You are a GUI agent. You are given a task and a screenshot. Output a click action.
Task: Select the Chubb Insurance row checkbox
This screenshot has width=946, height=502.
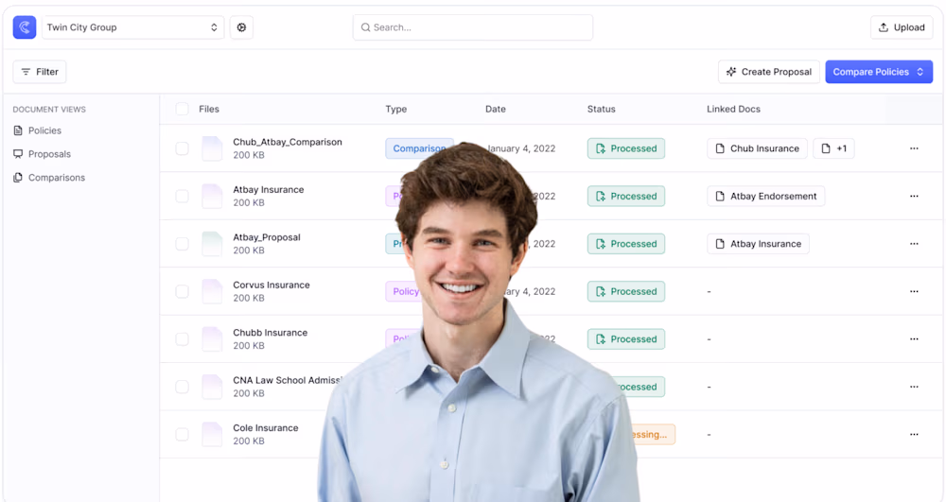[x=182, y=339]
